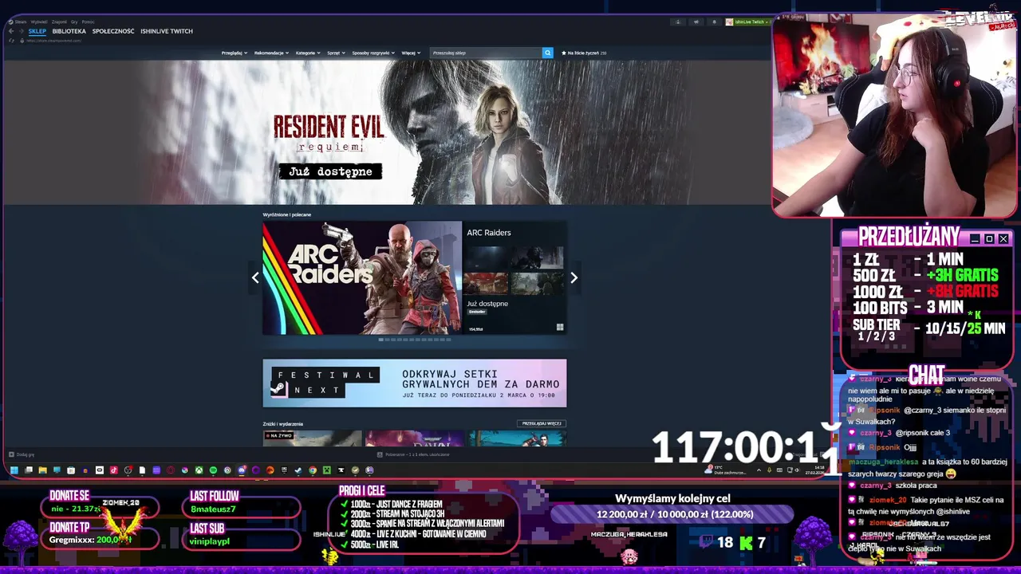
Task: Open the ISHINLIVE TWITCH profile tab
Action: tap(167, 31)
